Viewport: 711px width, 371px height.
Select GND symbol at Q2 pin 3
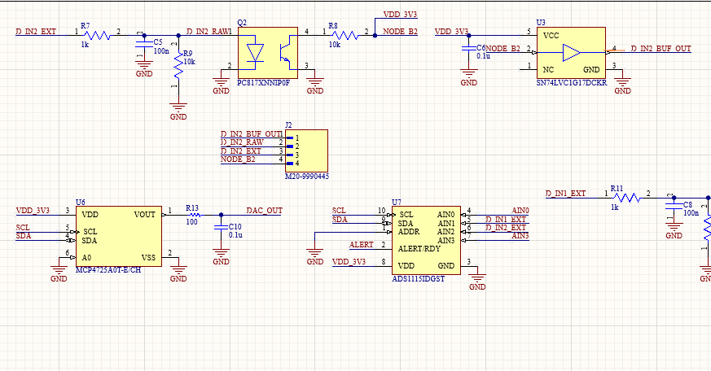tap(315, 86)
